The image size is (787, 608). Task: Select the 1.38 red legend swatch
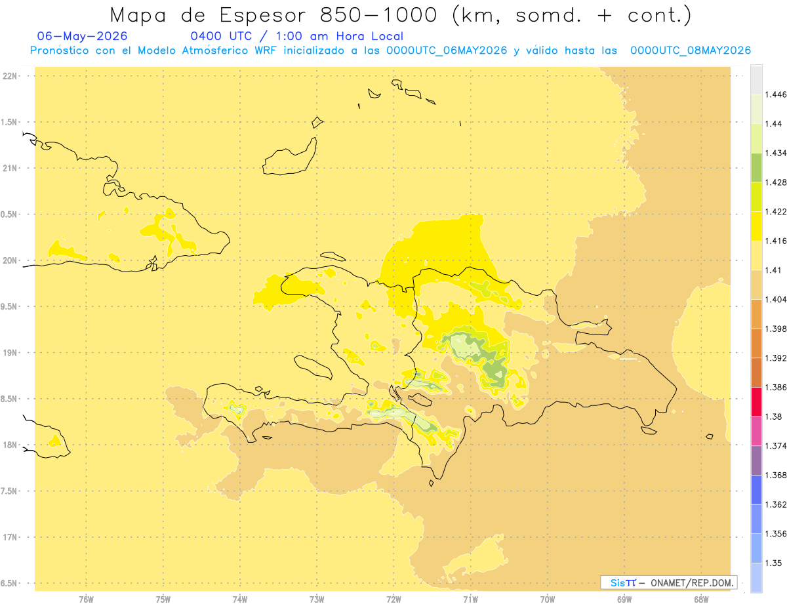(x=756, y=401)
